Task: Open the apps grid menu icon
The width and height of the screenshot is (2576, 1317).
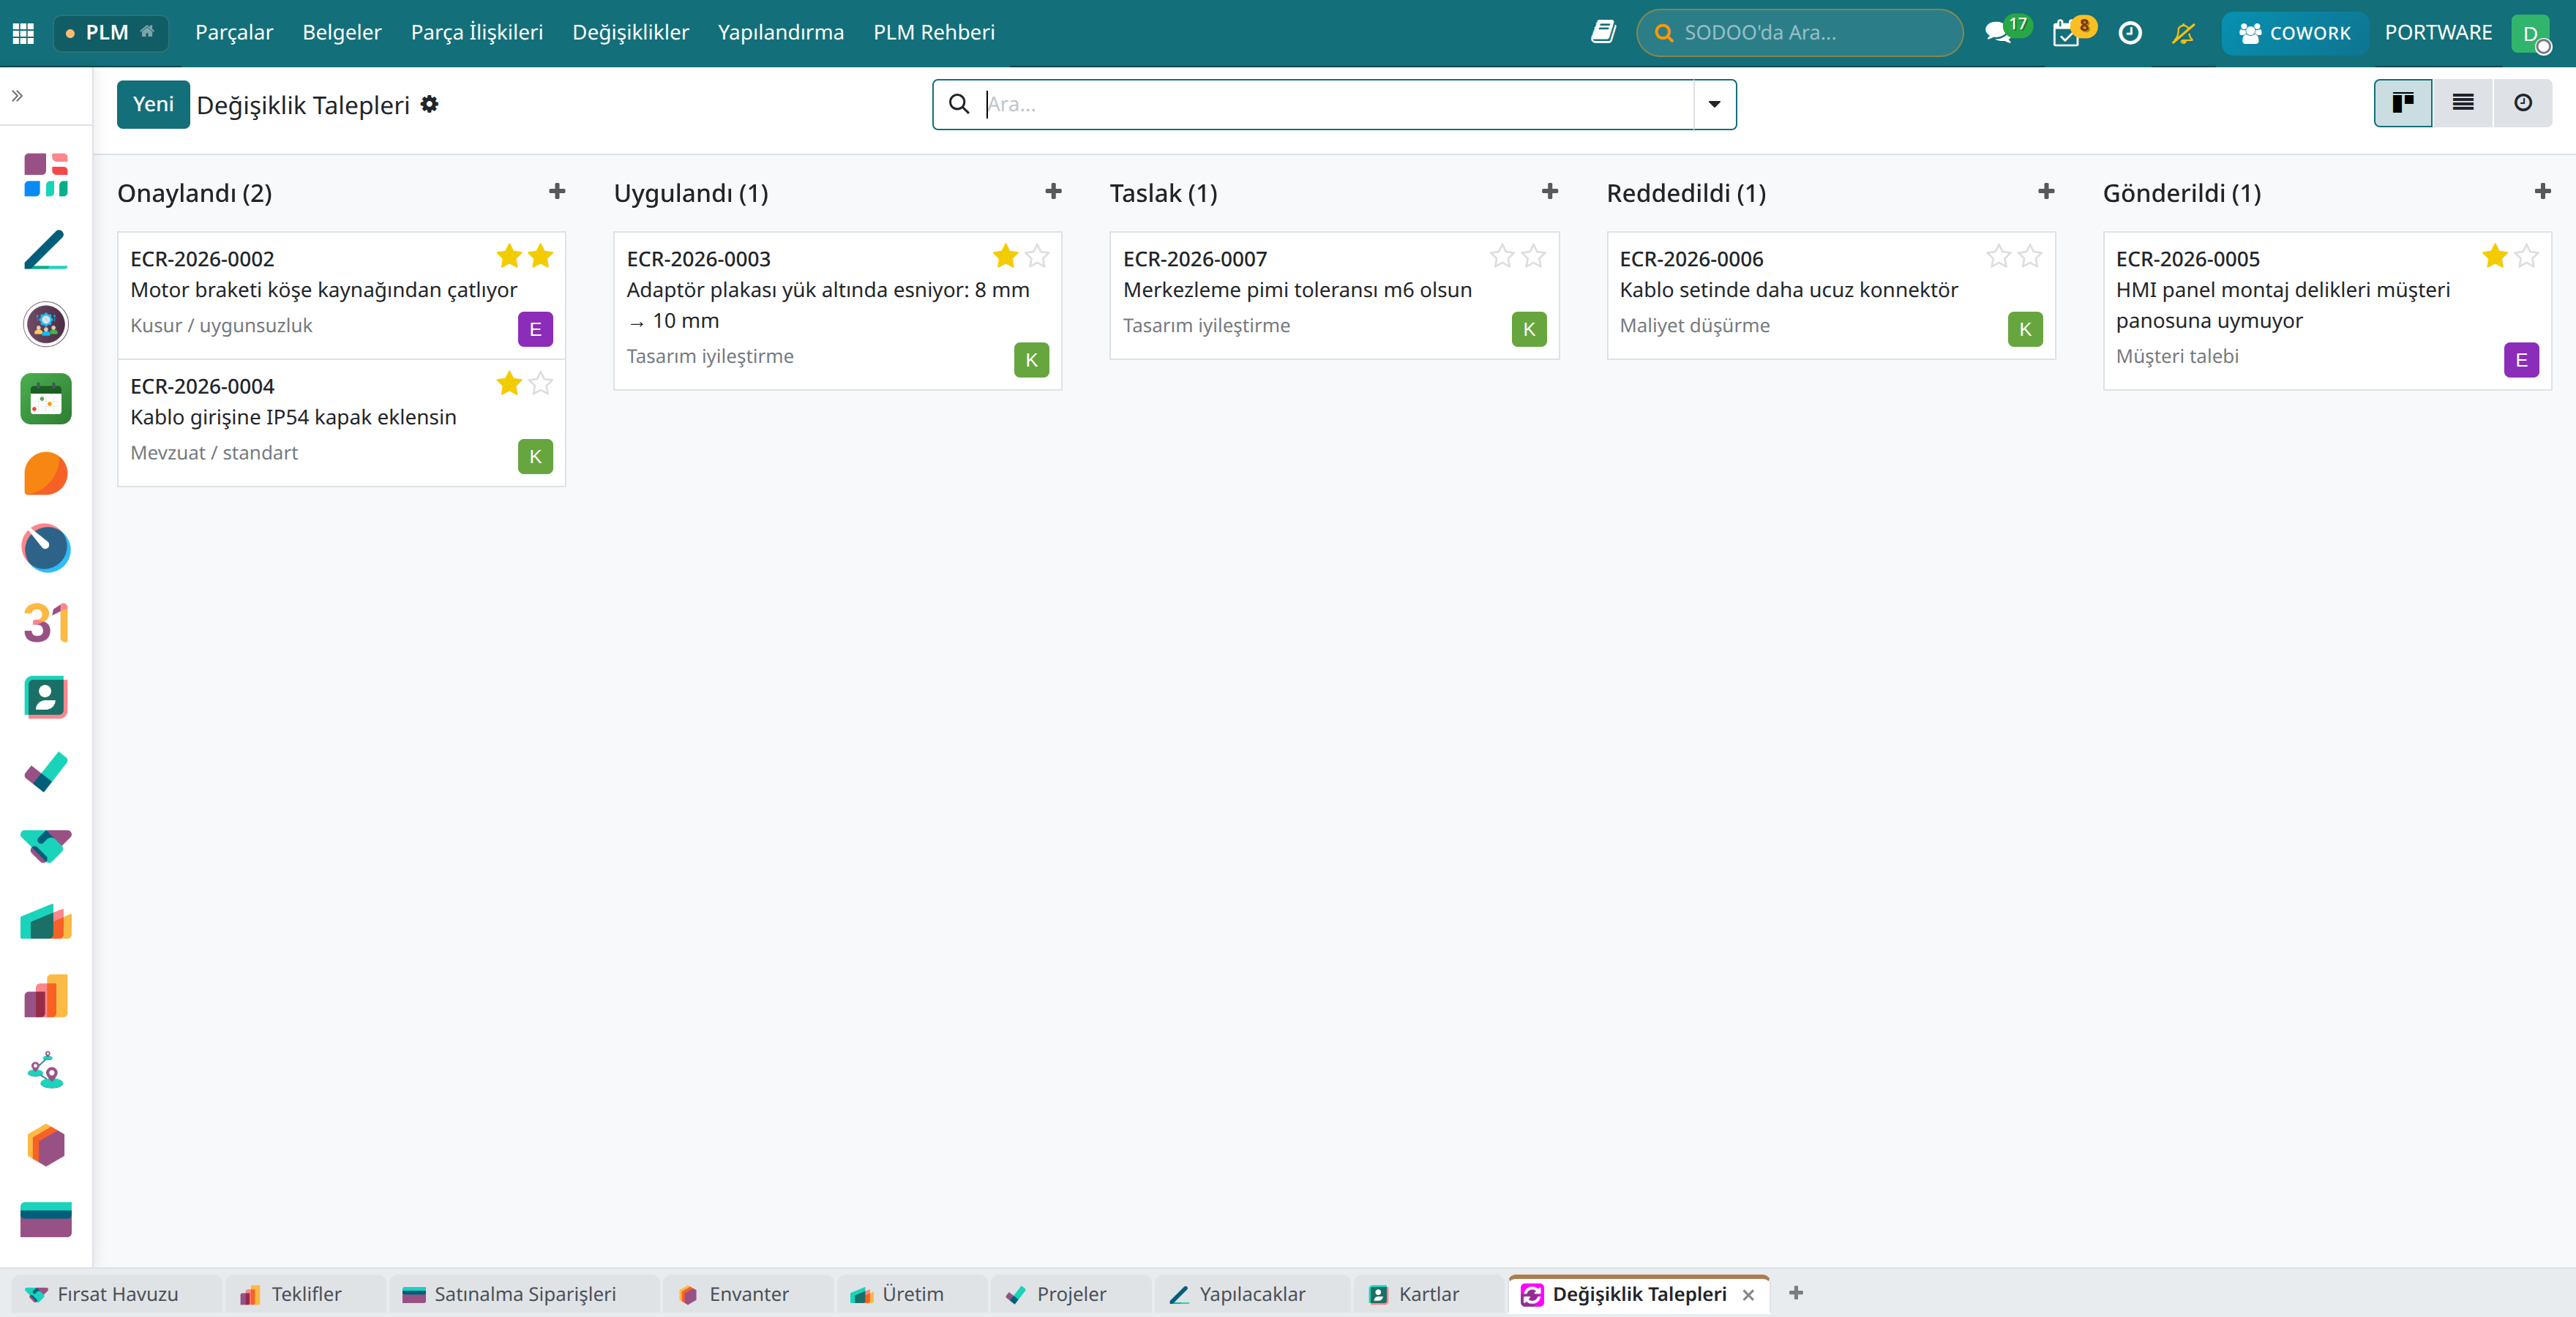Action: [x=23, y=33]
